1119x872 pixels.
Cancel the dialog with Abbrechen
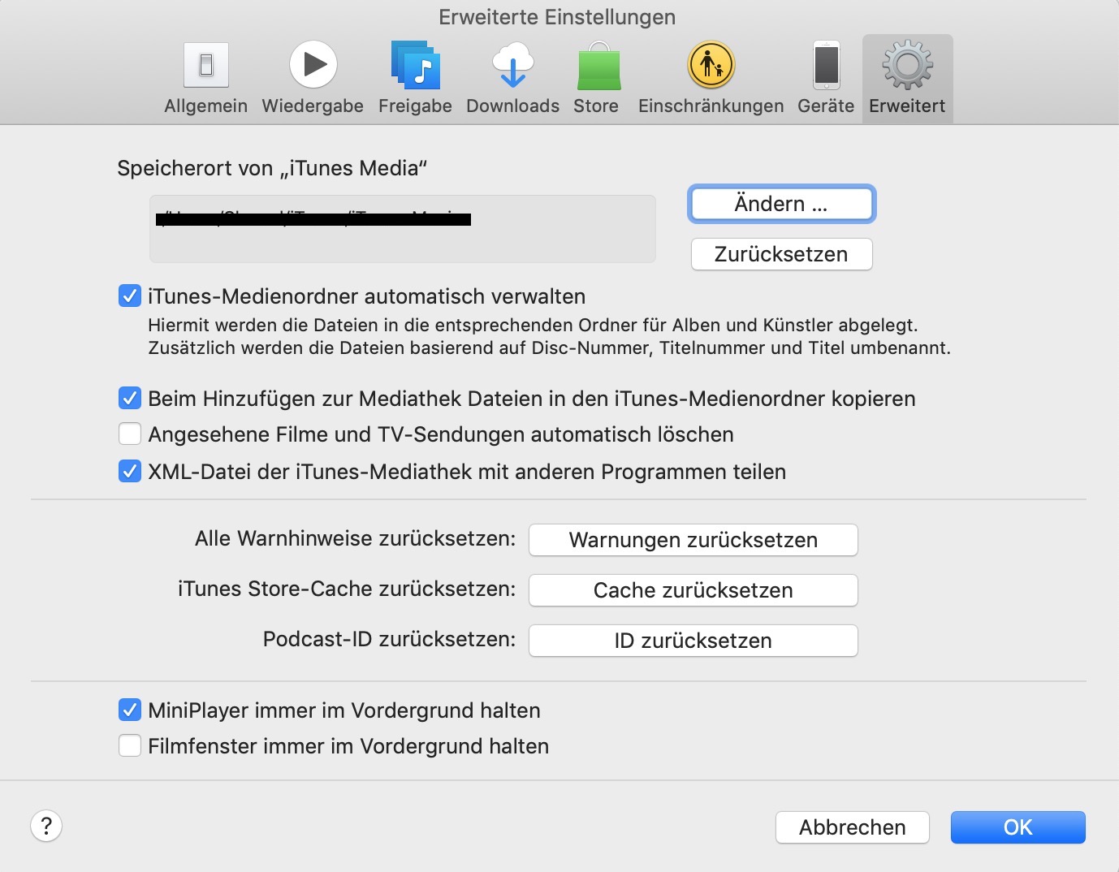tap(853, 827)
